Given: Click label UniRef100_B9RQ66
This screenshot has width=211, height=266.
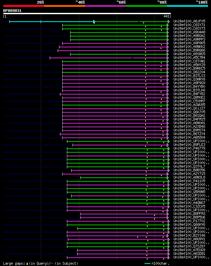Looking at the screenshot, I should 189,50.
